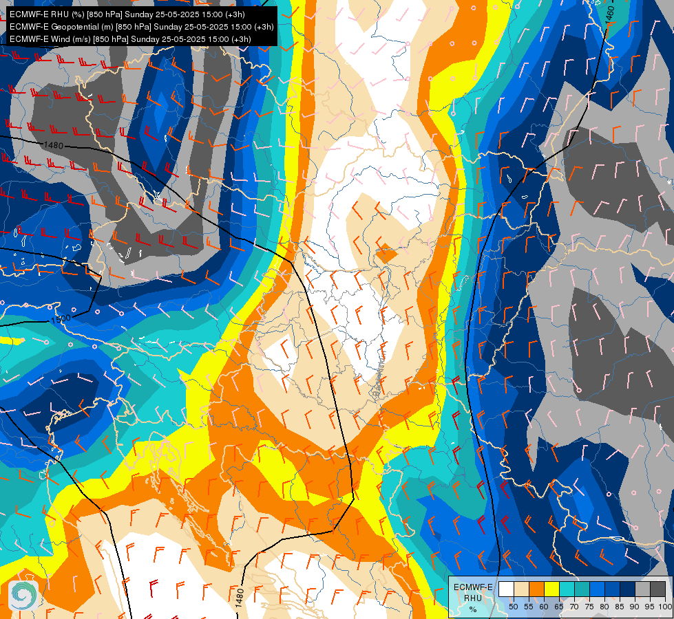The image size is (674, 619).
Task: Click the vertical 1480 contour label near the bottom edge
Action: coord(240,598)
